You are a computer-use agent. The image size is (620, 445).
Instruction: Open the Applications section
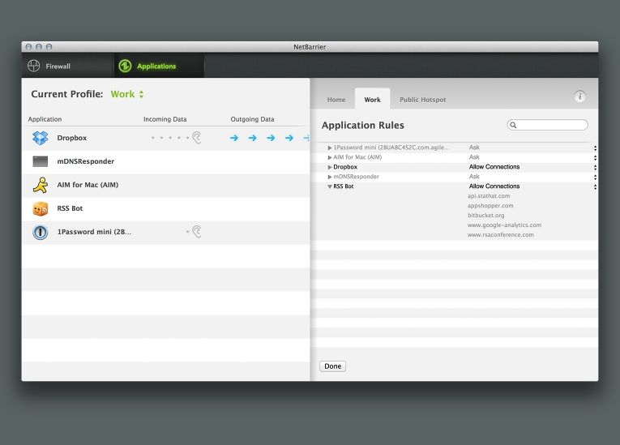point(160,66)
